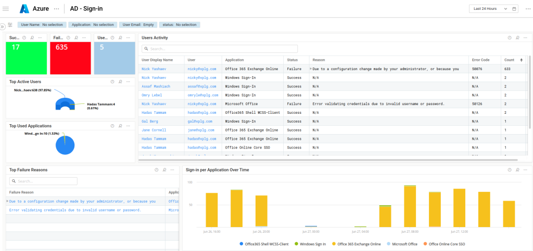This screenshot has height=251, width=533.
Task: Click clock icon on Top Used Applications widget
Action: 112,126
